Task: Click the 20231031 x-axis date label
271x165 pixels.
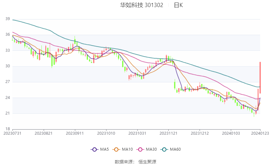Action: click(x=137, y=133)
